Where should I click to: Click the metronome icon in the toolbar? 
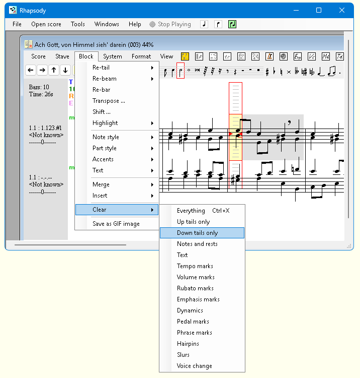(269, 57)
